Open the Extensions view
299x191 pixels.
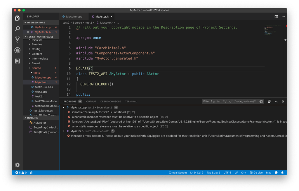[x=17, y=61]
